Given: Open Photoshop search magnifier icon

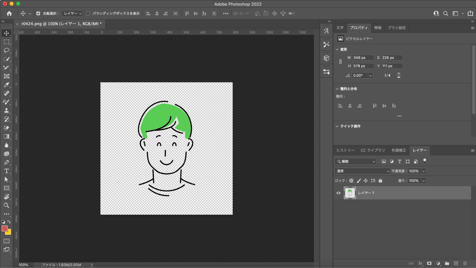Looking at the screenshot, I should tap(446, 13).
